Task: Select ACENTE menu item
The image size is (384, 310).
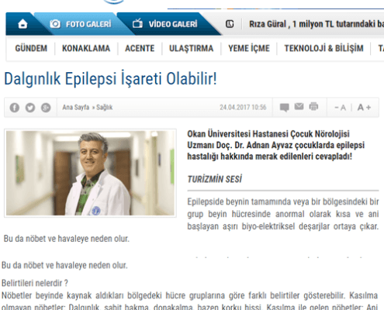Action: [x=140, y=48]
